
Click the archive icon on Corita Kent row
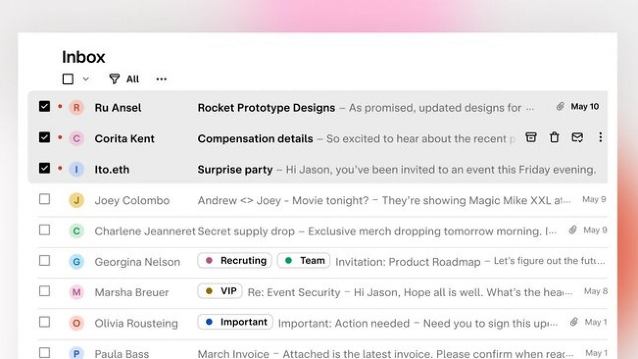pyautogui.click(x=531, y=138)
